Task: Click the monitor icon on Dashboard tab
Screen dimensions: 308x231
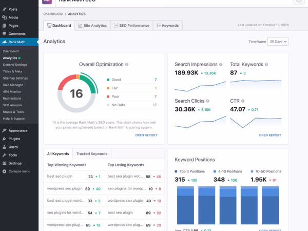Action: [49, 25]
